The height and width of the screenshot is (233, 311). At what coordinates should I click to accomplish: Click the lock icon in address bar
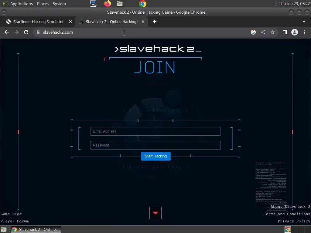(x=38, y=32)
